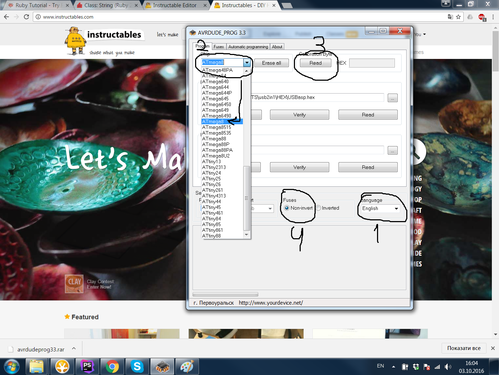Image resolution: width=499 pixels, height=375 pixels.
Task: Click the Calibration Byte HEX field
Action: (372, 63)
